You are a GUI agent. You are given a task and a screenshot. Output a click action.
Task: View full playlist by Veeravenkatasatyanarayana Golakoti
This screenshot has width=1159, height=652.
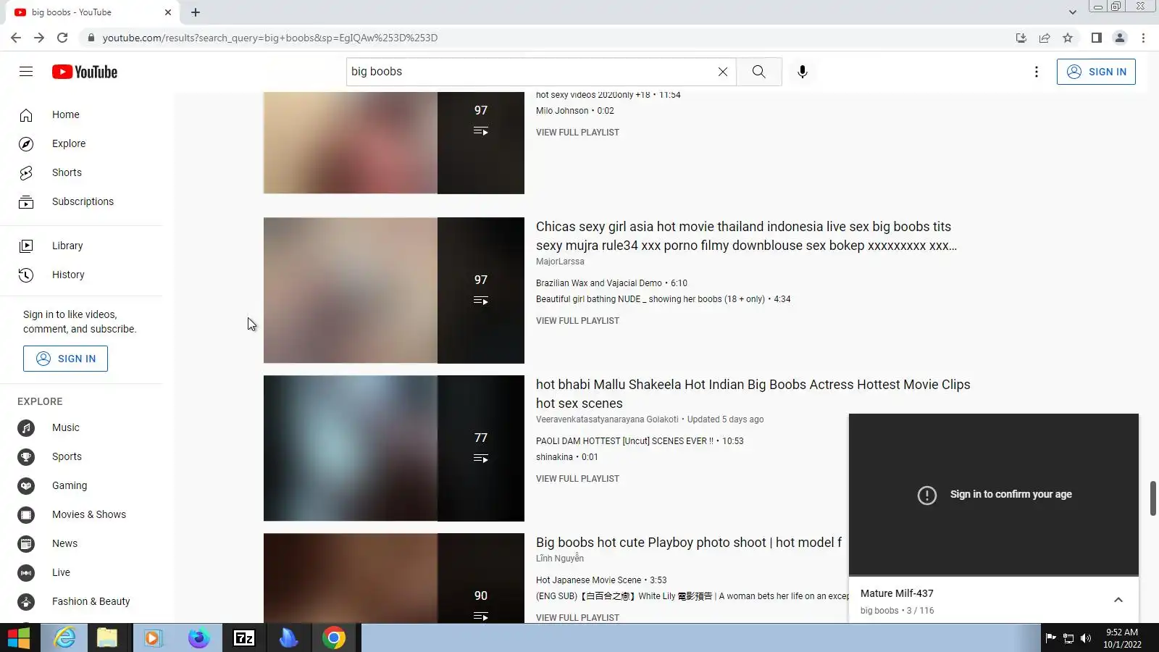coord(577,479)
